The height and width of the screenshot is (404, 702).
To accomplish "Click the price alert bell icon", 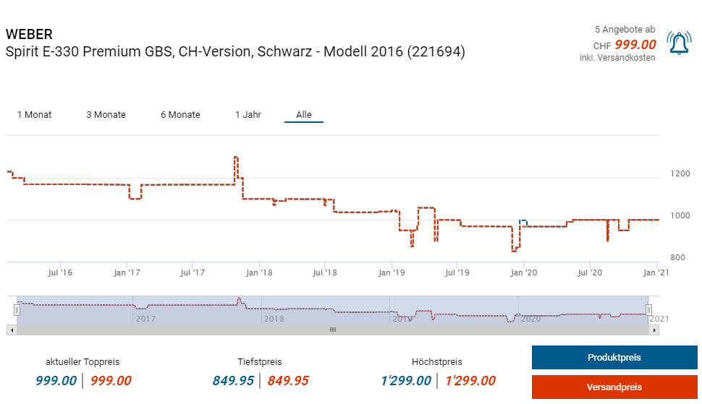I will (678, 44).
